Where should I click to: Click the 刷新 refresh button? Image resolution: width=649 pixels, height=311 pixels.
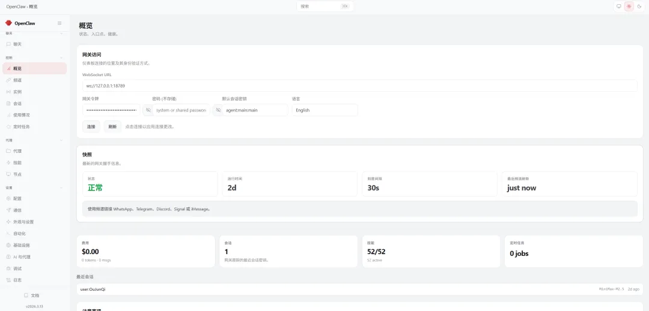click(112, 126)
